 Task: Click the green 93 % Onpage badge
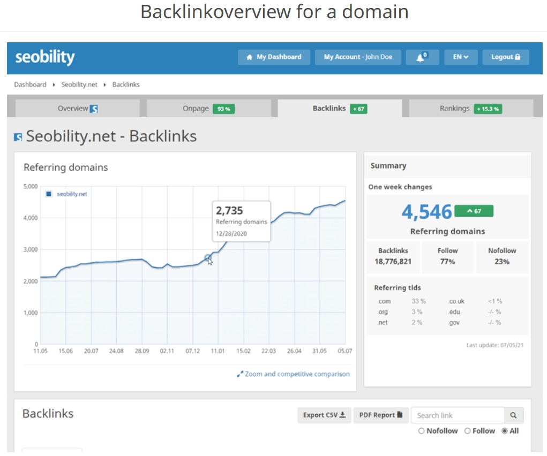pos(223,109)
